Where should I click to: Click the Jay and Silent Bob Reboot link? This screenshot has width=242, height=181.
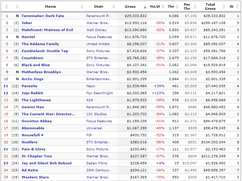coord(47,163)
